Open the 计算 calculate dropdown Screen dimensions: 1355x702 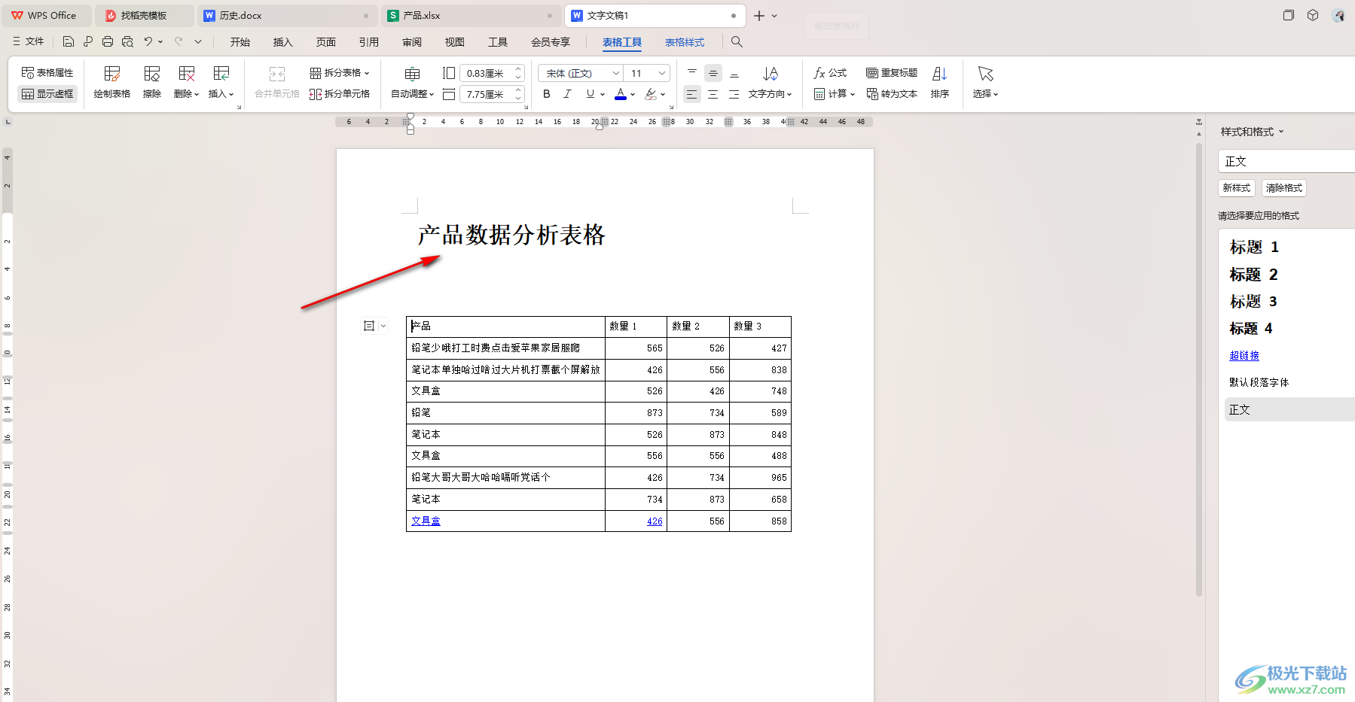[835, 94]
